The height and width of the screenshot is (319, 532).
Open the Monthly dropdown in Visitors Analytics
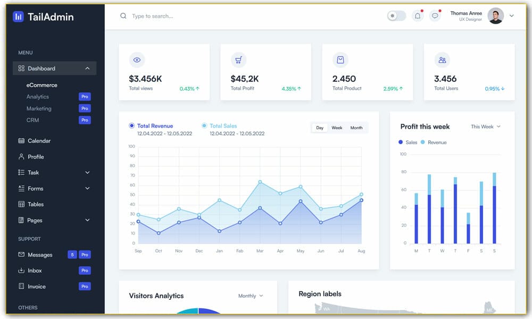click(250, 296)
